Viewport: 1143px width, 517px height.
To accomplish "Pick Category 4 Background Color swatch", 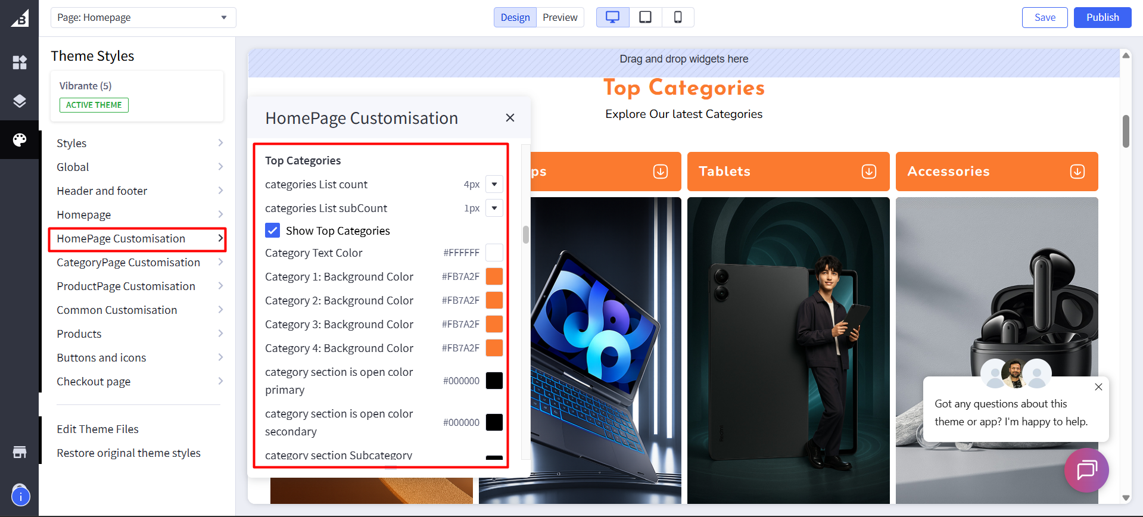I will click(494, 348).
